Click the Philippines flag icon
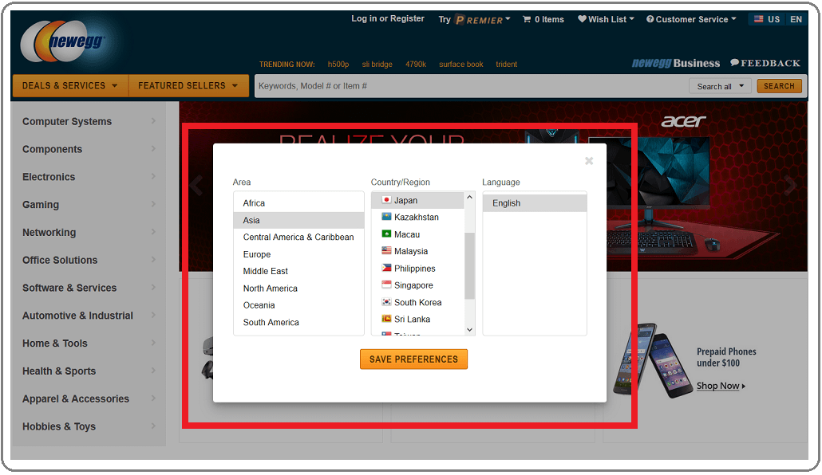822x475 pixels. tap(386, 268)
